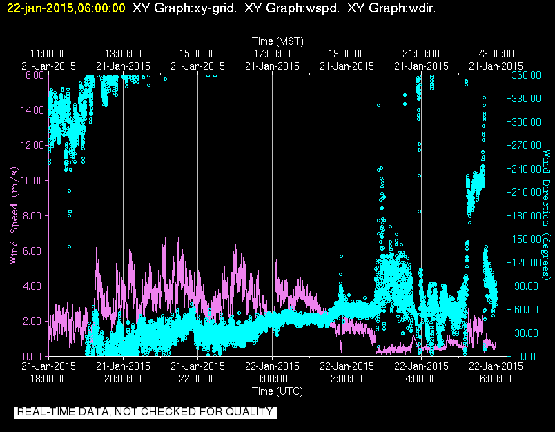This screenshot has width=555, height=432.
Task: Click the 13:00:00 MST tick label
Action: pos(123,54)
